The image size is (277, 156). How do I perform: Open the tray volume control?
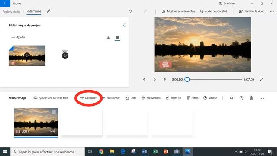[x=246, y=152]
